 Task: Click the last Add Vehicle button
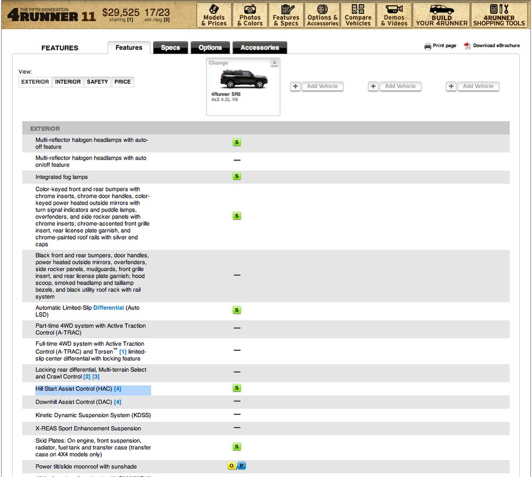pyautogui.click(x=478, y=86)
